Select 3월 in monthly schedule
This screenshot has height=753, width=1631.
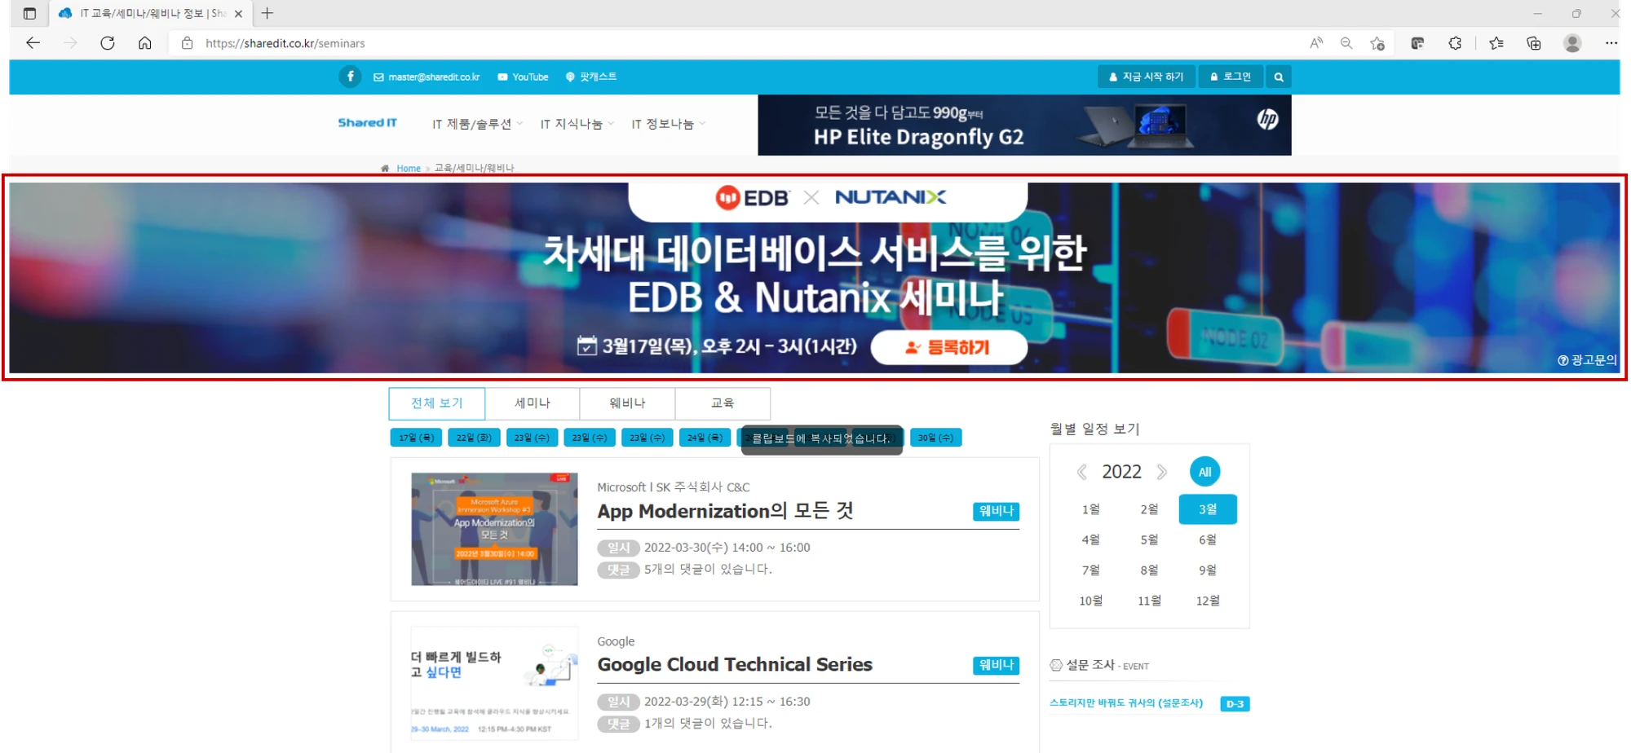tap(1208, 509)
